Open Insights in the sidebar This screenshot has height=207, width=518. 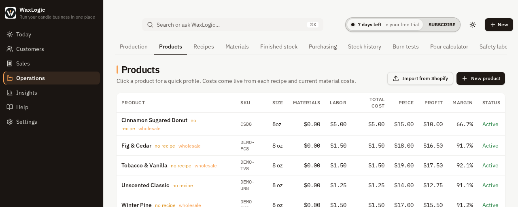pos(51,93)
